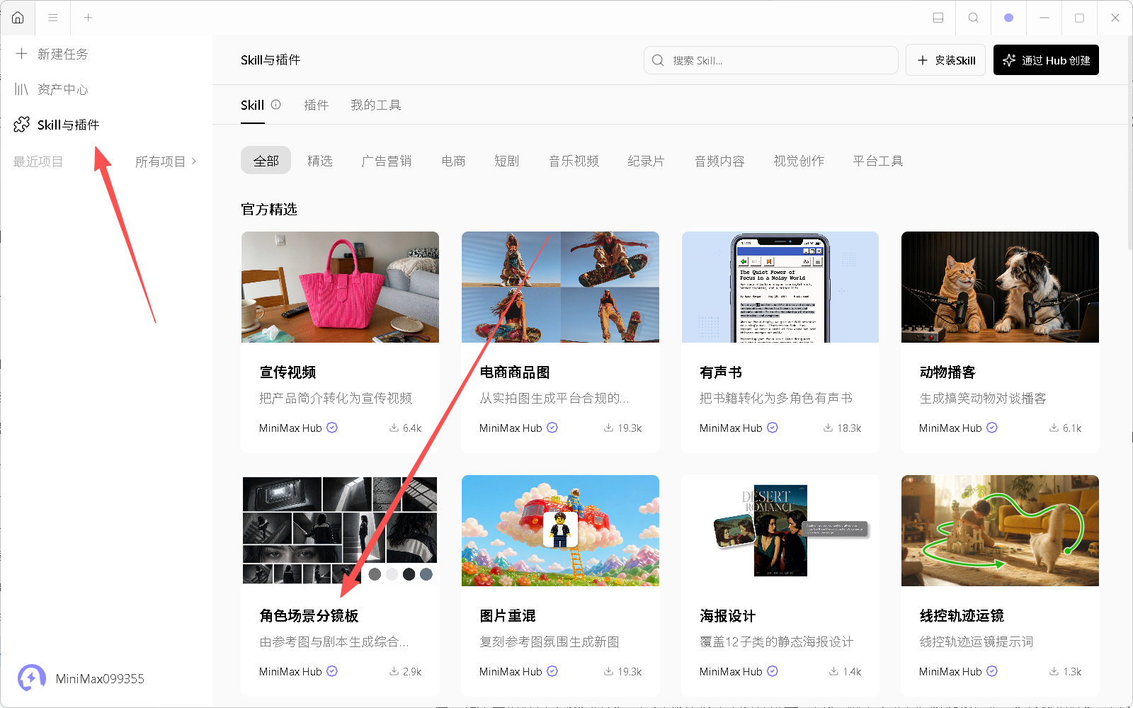Select the 全部 category filter
The height and width of the screenshot is (708, 1133).
coord(266,161)
